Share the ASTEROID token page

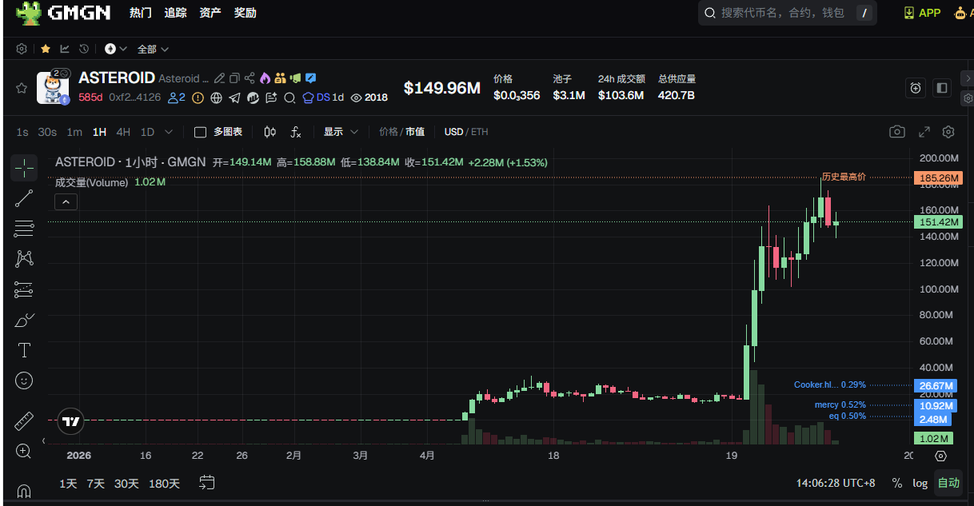coord(249,78)
